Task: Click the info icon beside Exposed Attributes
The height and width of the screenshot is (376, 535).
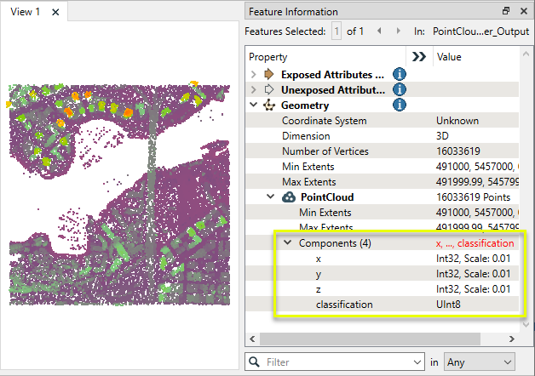Action: coord(398,74)
